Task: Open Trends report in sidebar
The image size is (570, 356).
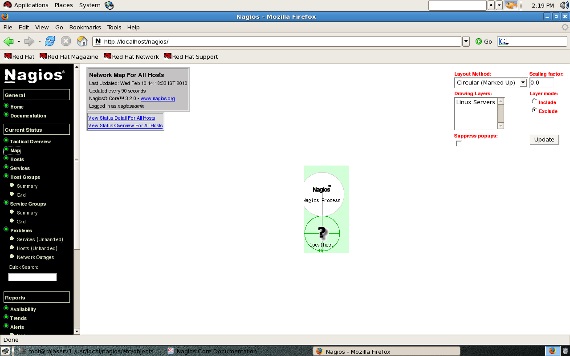Action: pyautogui.click(x=18, y=318)
